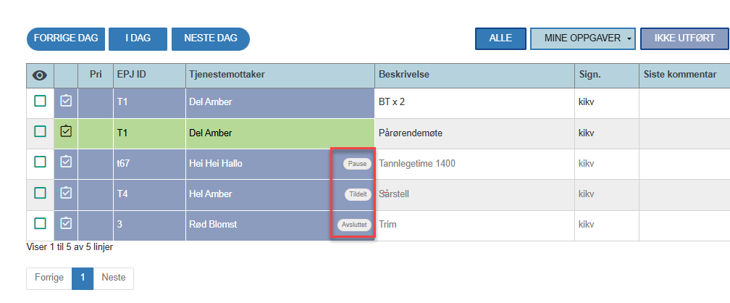Select checkbox in Tannlegetime 1400 row
Screen dimensions: 730x303
(x=41, y=162)
